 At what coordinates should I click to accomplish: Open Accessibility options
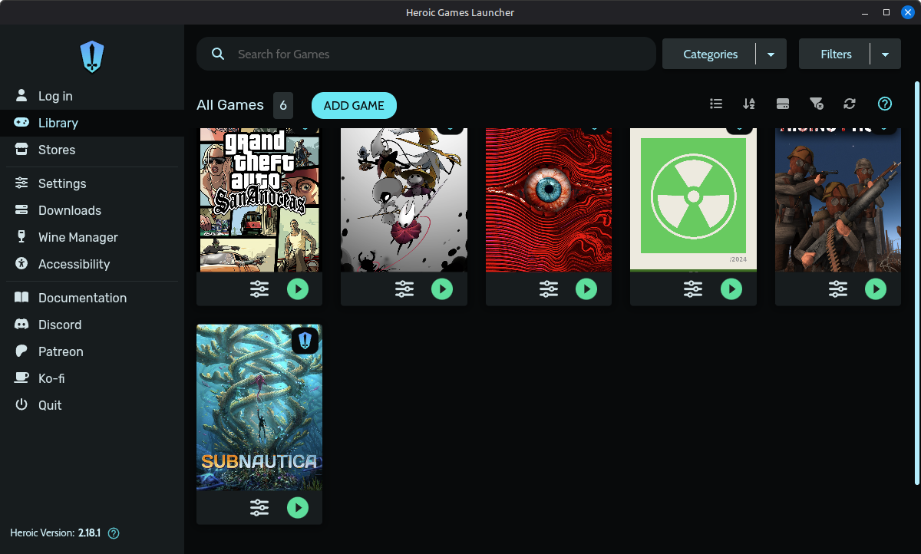[92, 264]
